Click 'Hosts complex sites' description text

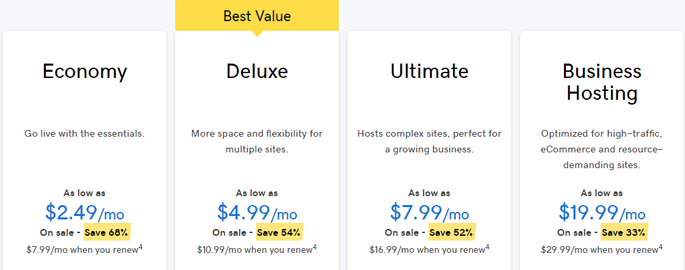tap(430, 141)
